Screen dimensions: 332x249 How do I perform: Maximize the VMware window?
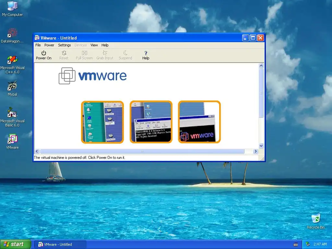pos(253,38)
